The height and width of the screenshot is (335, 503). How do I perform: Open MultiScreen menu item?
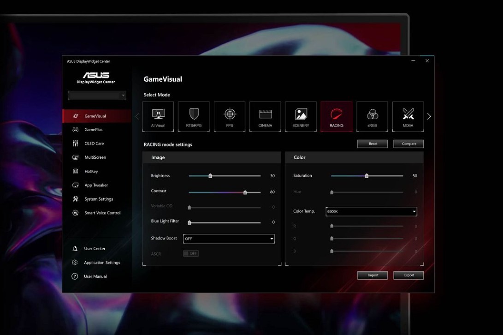point(97,157)
